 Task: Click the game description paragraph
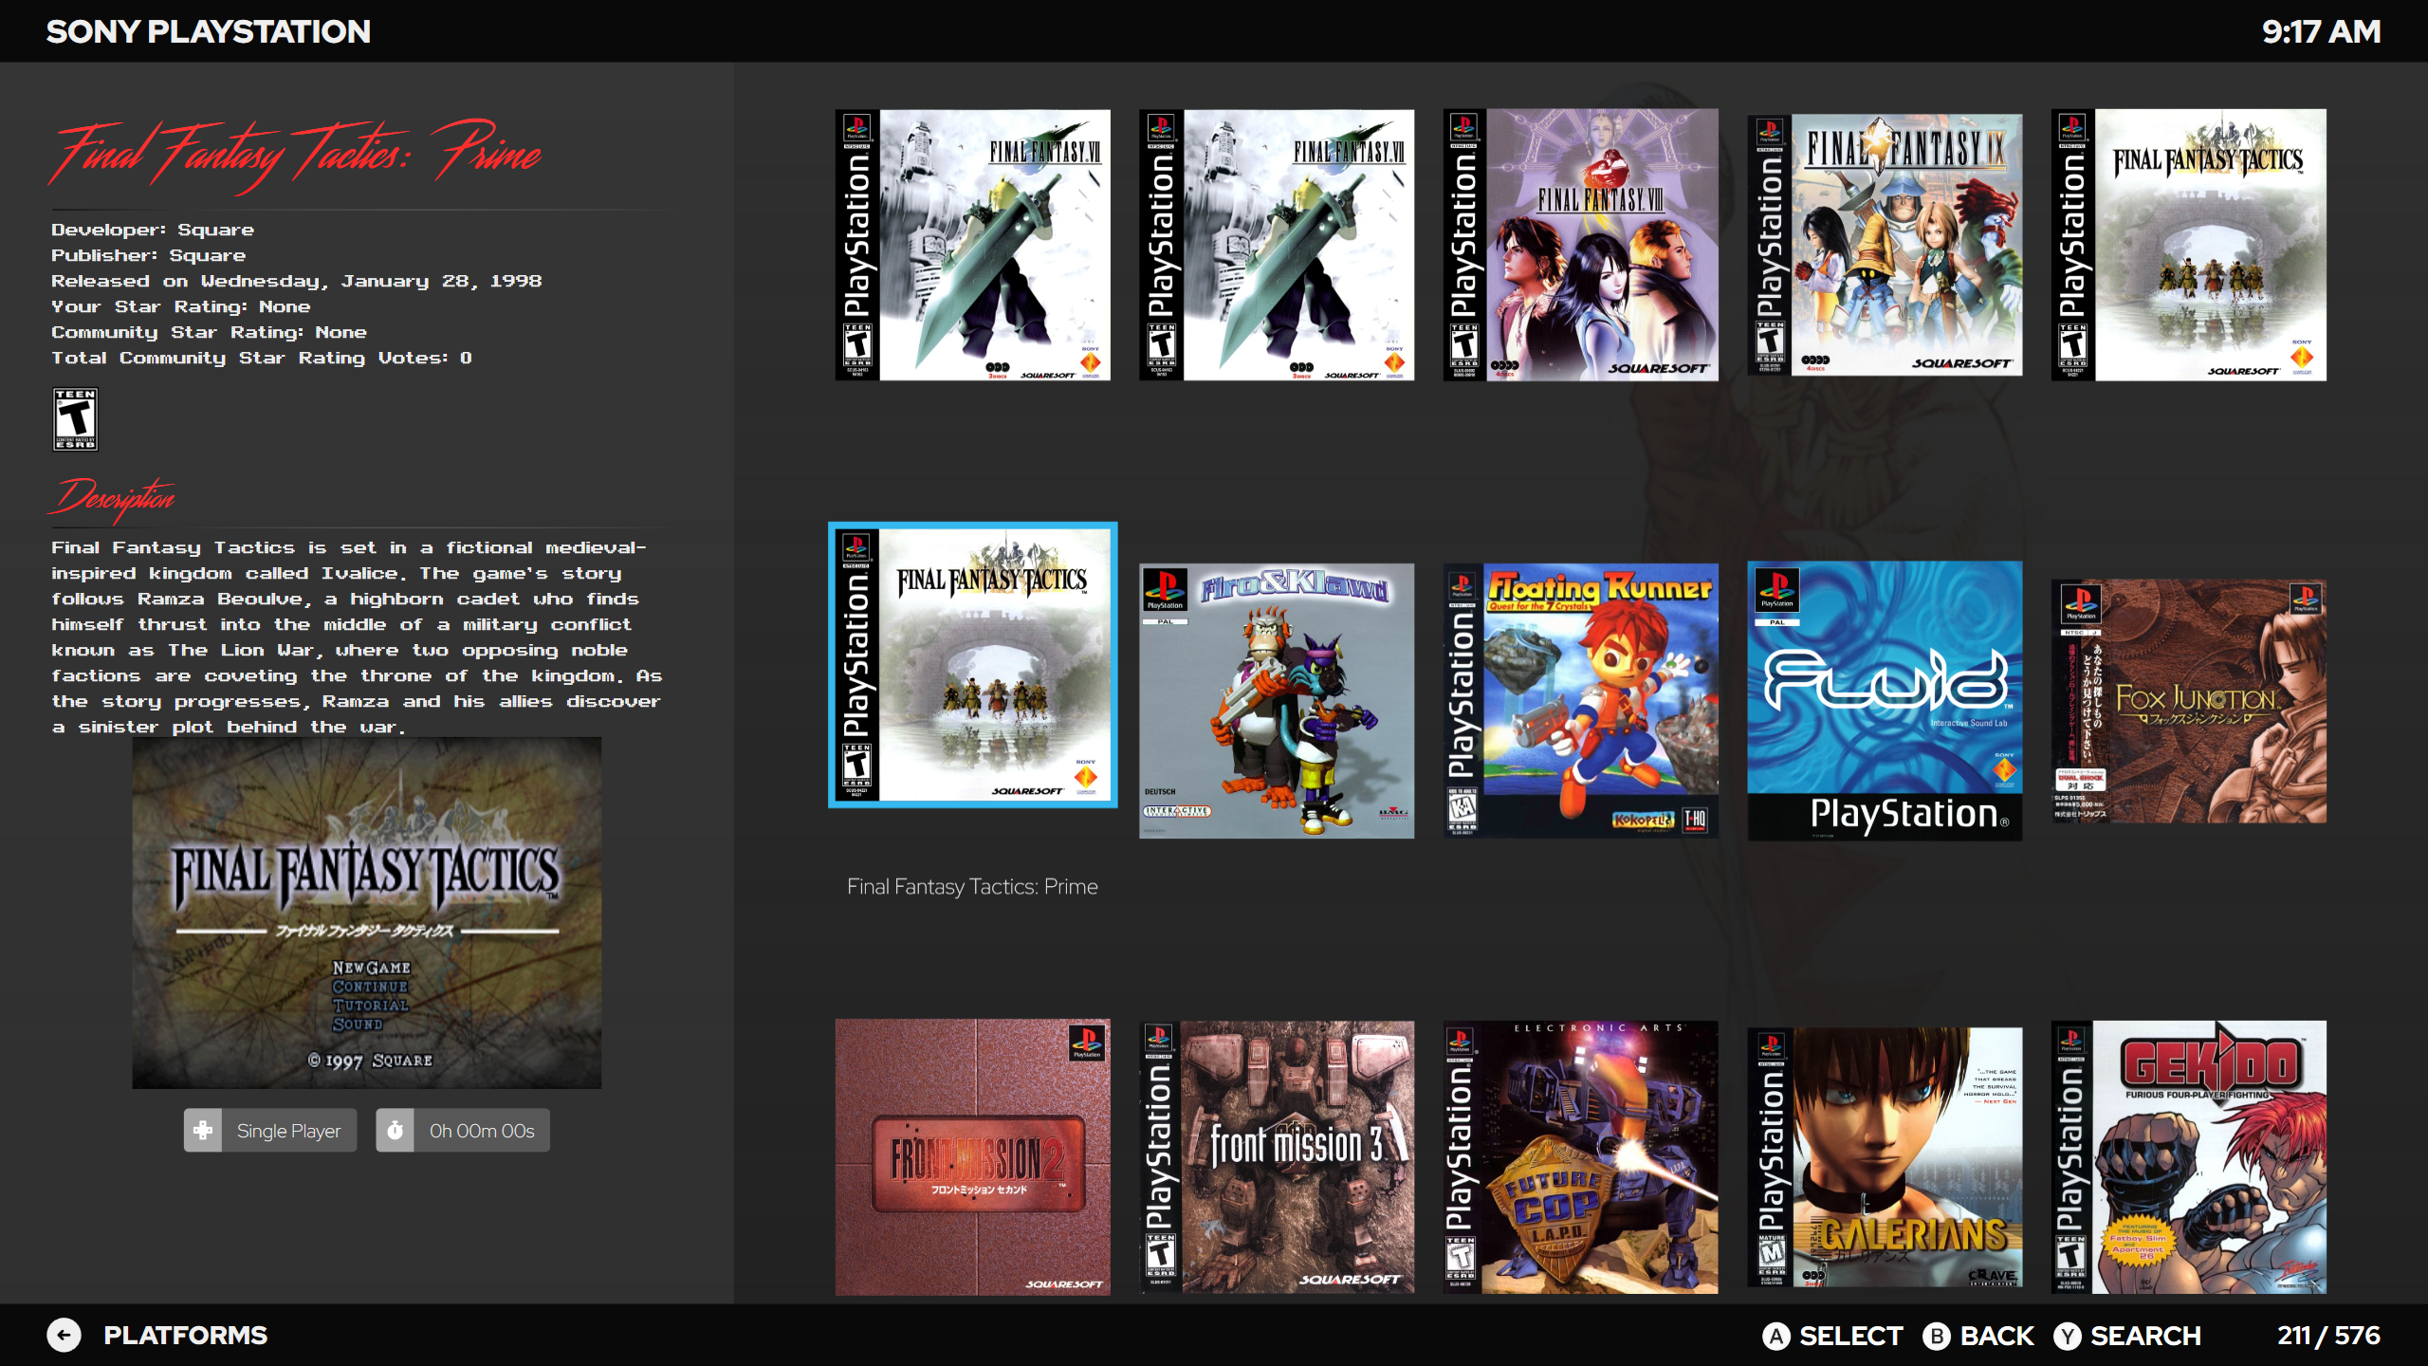tap(357, 637)
